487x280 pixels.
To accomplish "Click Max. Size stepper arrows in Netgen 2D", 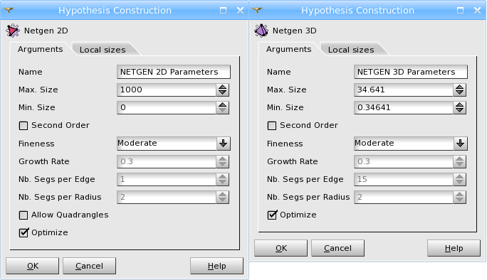I will [x=222, y=90].
